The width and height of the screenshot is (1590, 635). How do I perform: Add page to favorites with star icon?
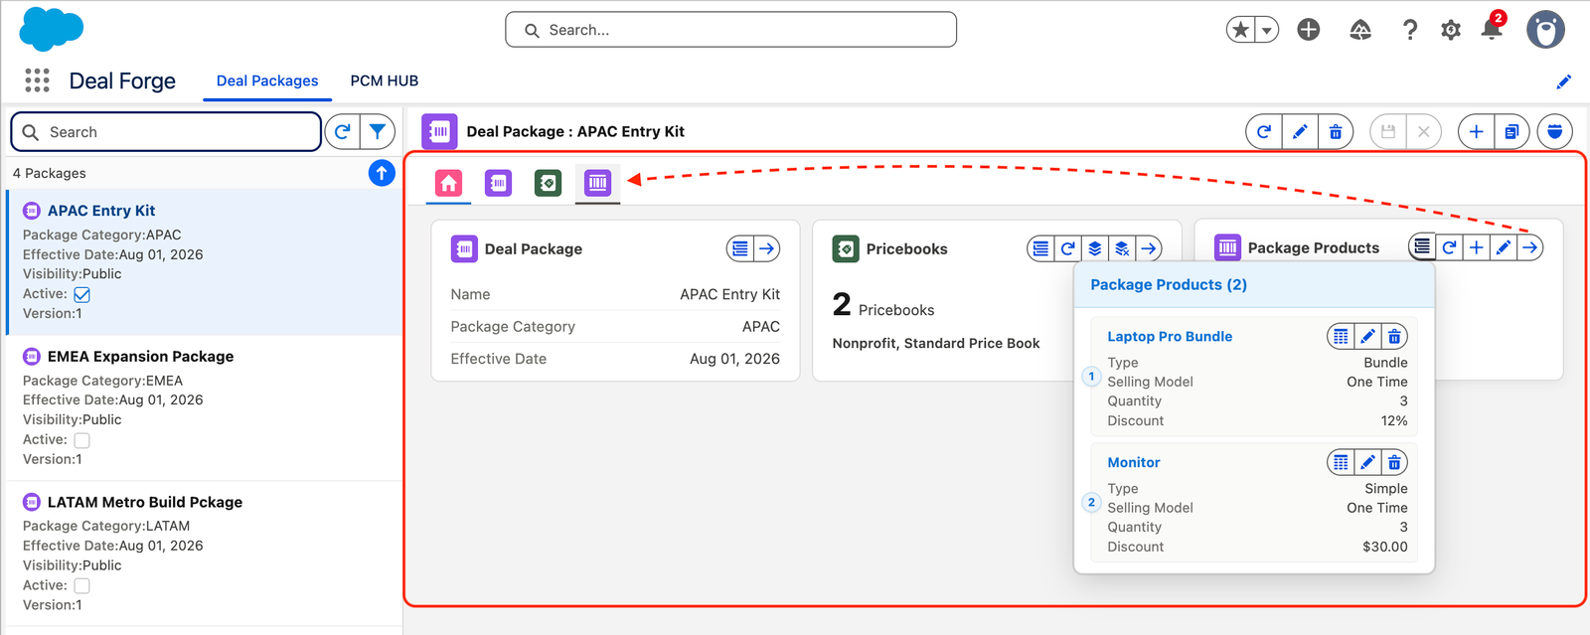(1240, 30)
